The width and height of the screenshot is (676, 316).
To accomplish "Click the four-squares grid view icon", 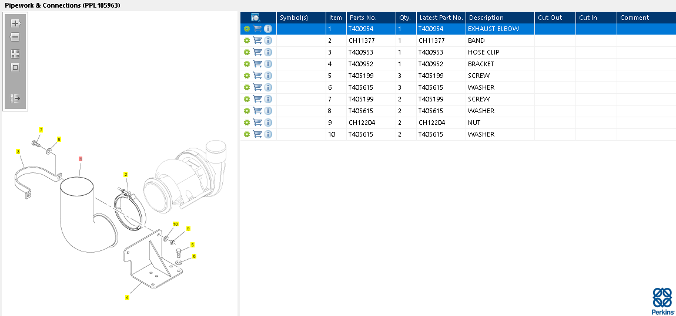I will (15, 54).
